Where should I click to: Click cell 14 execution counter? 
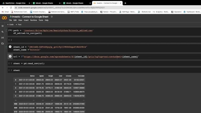tap(10, 30)
